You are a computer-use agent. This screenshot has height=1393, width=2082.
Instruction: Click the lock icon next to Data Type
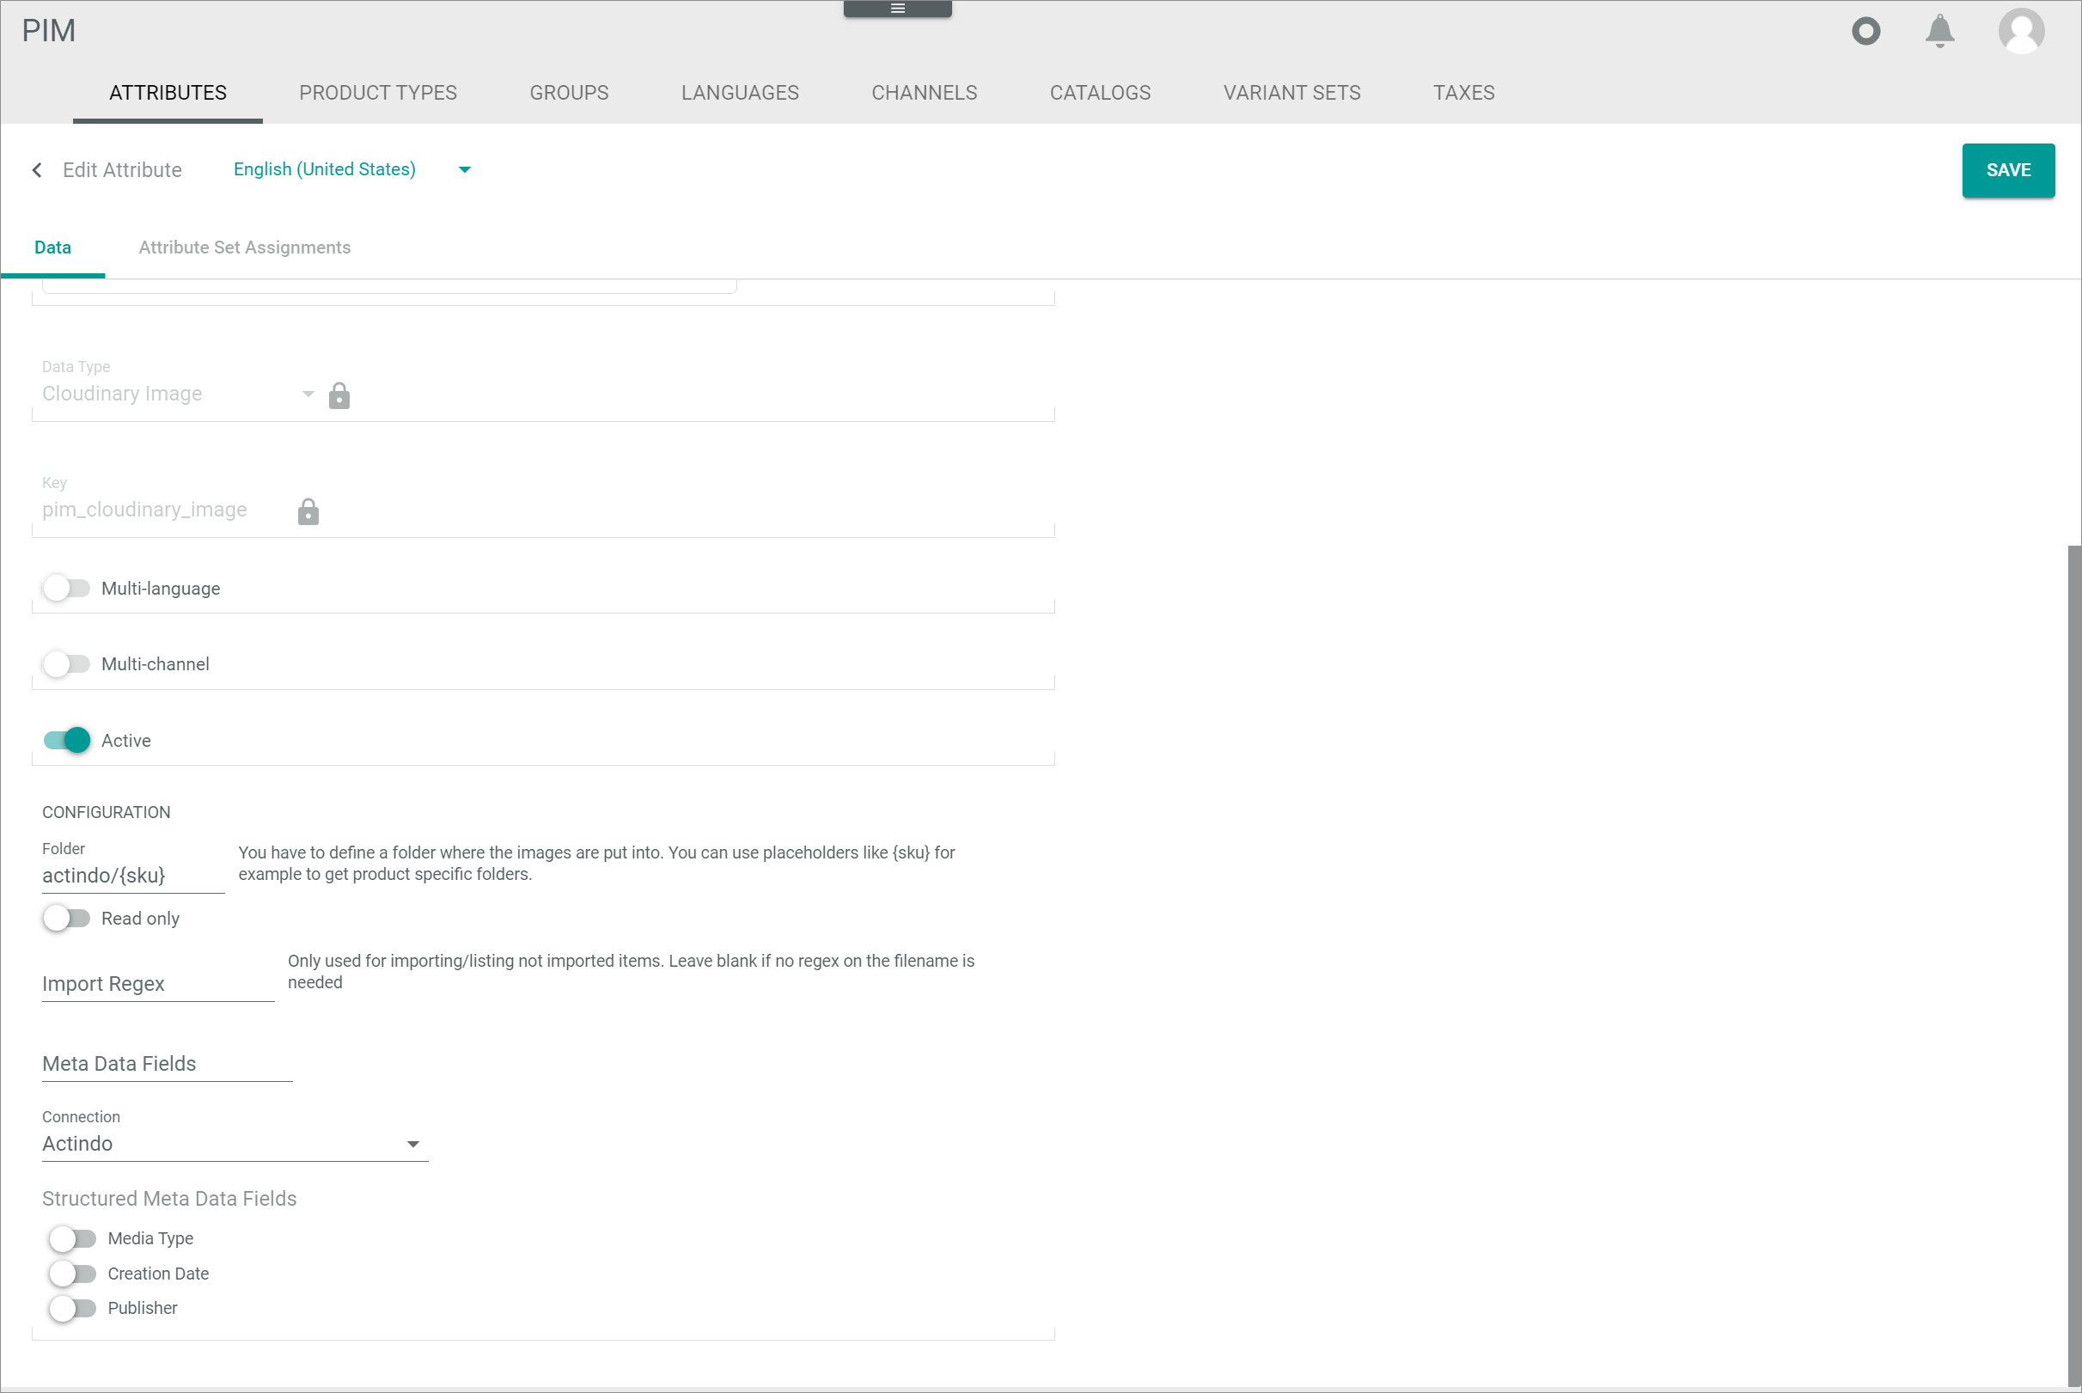pyautogui.click(x=339, y=395)
